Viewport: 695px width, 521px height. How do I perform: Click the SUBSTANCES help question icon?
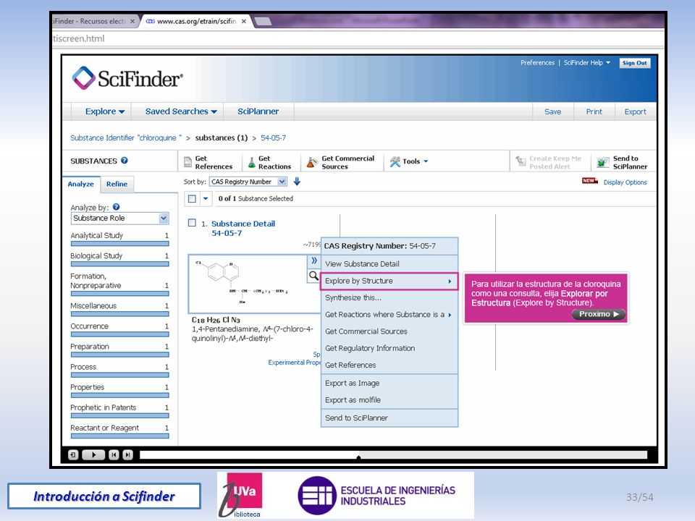[125, 161]
